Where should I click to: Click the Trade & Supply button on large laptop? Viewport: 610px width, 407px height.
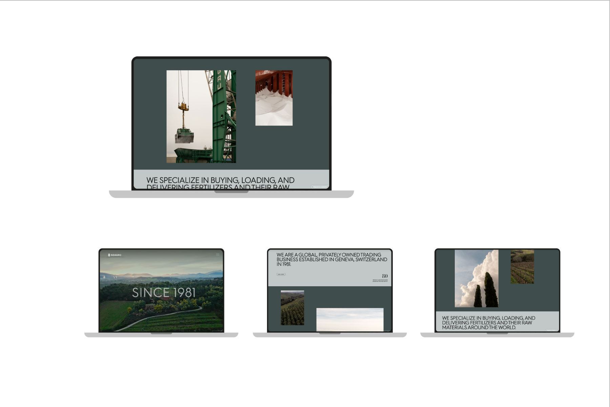tap(320, 187)
